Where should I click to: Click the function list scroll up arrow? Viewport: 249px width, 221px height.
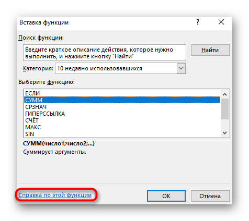click(225, 94)
